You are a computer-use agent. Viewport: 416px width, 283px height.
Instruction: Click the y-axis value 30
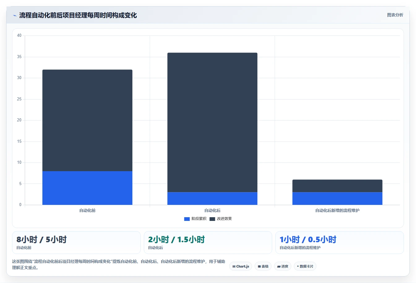tap(19, 78)
